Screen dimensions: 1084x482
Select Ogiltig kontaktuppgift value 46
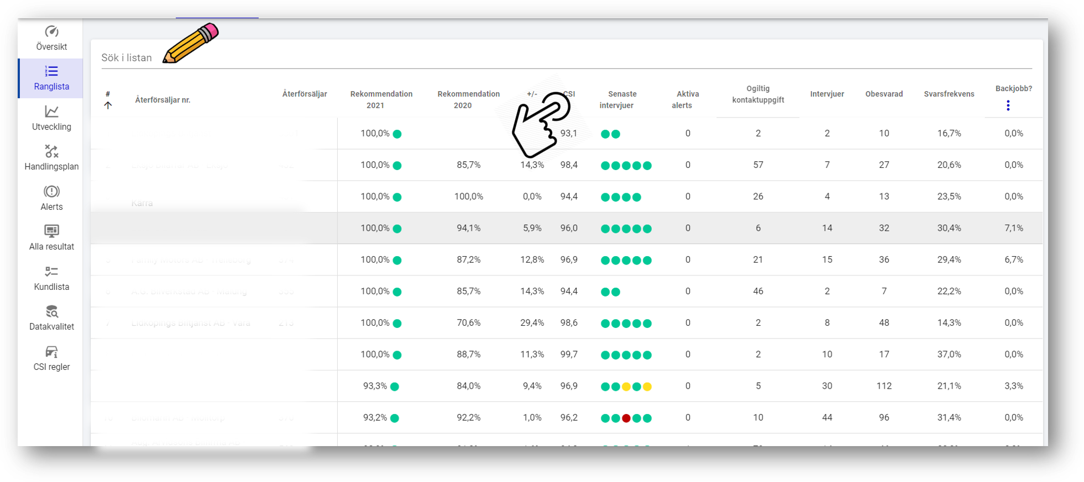(758, 291)
